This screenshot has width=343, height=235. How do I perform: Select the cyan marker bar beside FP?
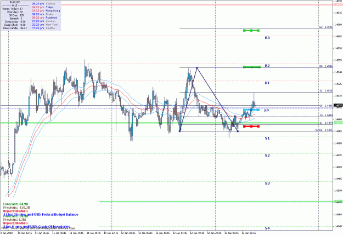[x=251, y=110]
